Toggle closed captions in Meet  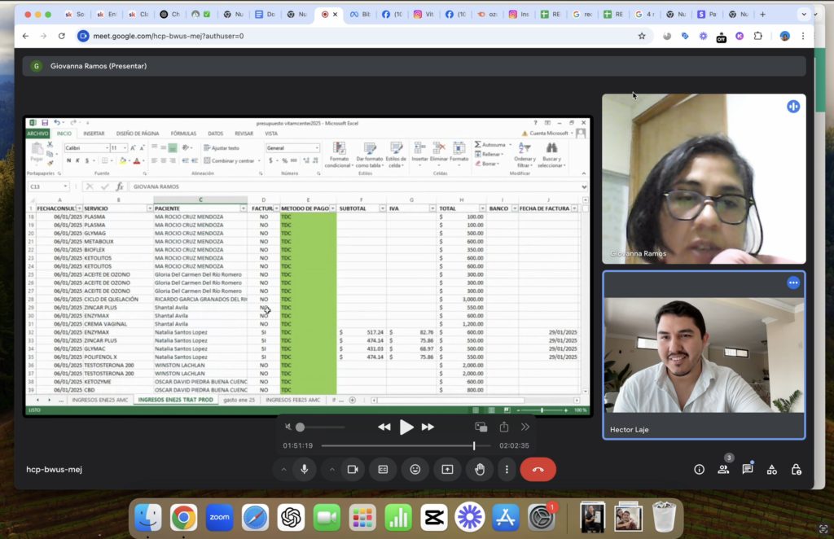point(383,469)
